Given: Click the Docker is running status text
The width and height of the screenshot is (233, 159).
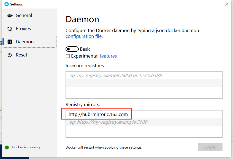Looking at the screenshot, I should [26, 147].
